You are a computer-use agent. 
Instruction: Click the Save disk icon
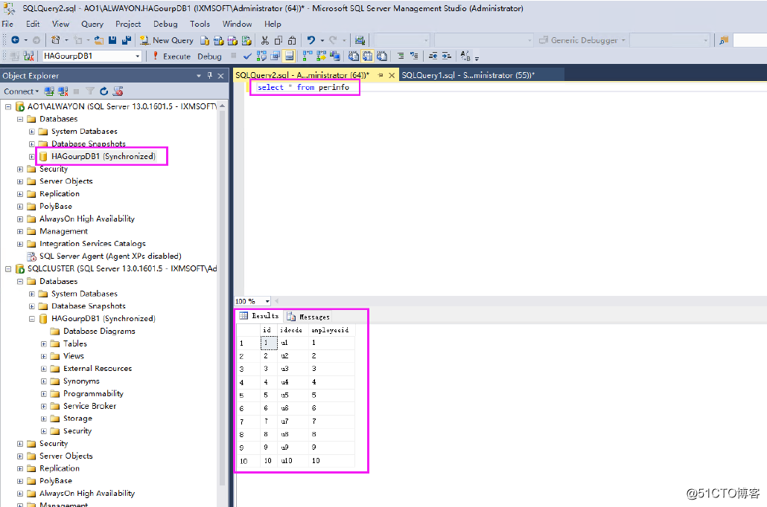click(112, 40)
